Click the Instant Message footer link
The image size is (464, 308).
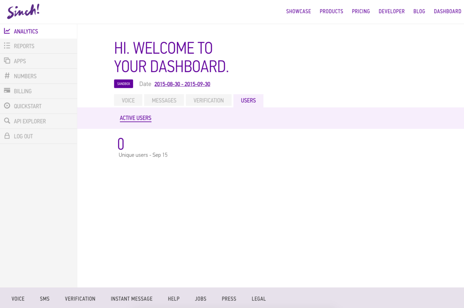pos(132,299)
